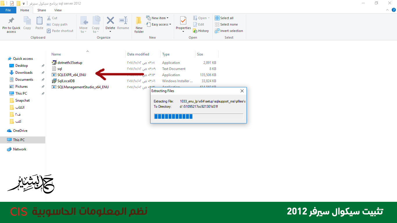Select the SQLManagementStudio_x64_ENU file
The image size is (397, 223).
(80, 87)
